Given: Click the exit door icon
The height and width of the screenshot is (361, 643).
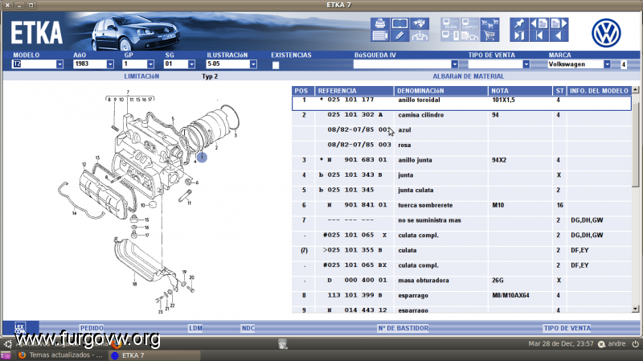Looking at the screenshot, I should click(519, 35).
